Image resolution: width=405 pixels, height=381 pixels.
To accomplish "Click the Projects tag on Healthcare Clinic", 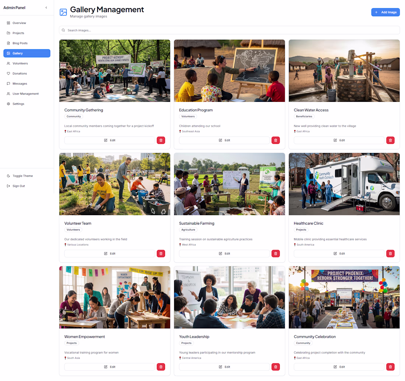I will click(x=301, y=230).
